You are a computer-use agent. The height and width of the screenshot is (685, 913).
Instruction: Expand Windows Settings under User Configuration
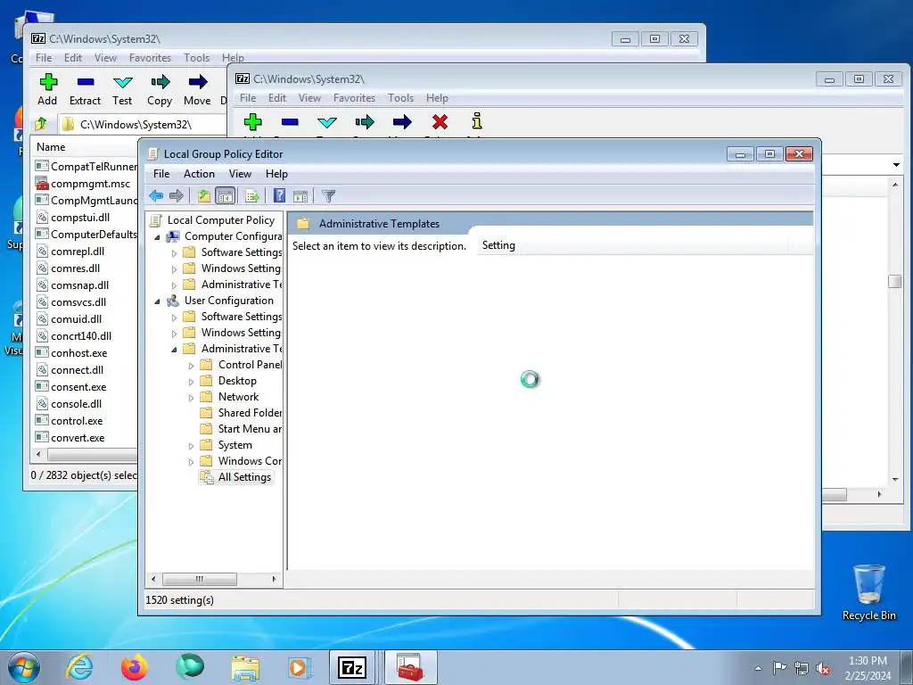174,334
